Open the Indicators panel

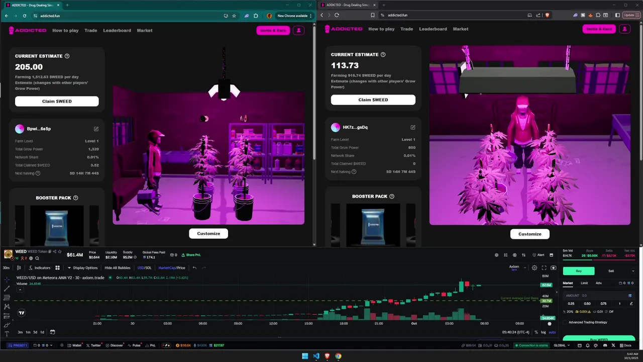click(x=40, y=268)
